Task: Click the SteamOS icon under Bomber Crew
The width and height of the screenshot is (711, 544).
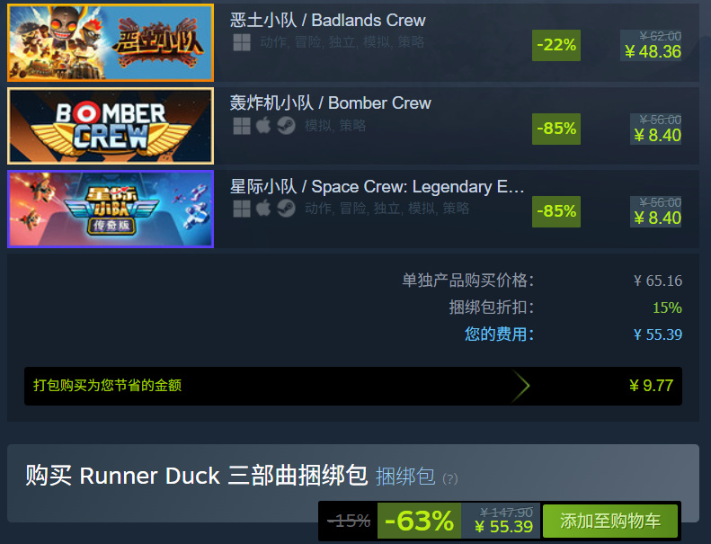Action: coord(286,126)
